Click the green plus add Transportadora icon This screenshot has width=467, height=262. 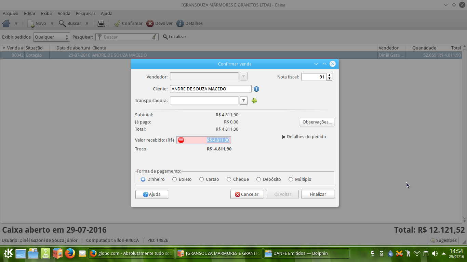(254, 101)
